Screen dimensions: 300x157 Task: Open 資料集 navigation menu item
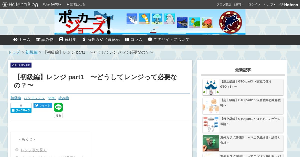(67, 40)
